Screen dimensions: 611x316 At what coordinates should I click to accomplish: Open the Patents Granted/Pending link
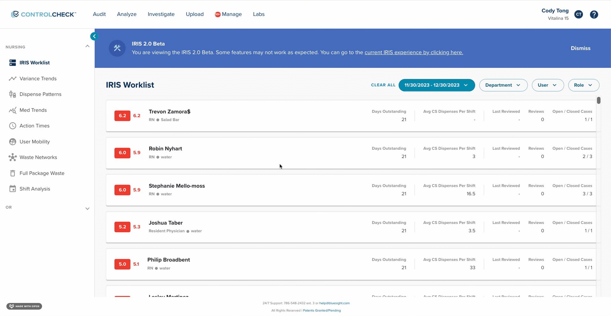click(x=322, y=311)
